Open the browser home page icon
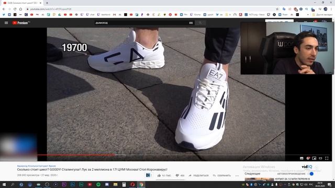Image resolution: width=335 pixels, height=188 pixels. coord(20,9)
